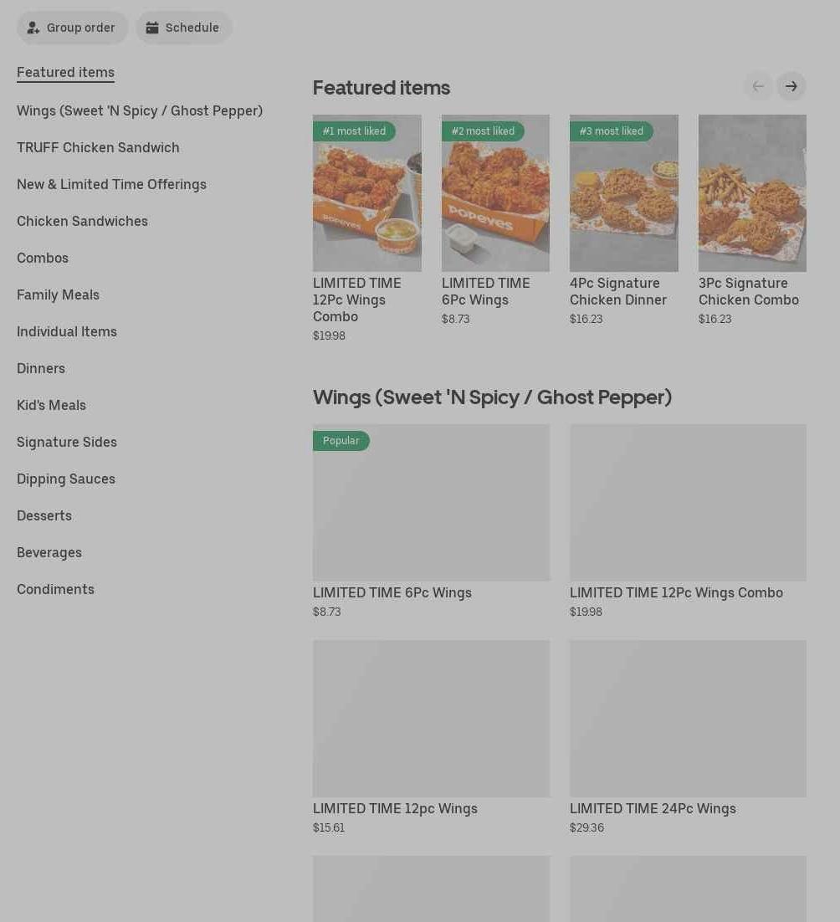Open the #1 most liked 12Pc Wings Combo
Screen dimensions: 840x922
366,193
